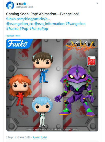Click Traducir Tweet to translate

(x=13, y=36)
